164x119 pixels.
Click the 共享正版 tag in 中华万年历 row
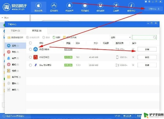click(x=68, y=57)
